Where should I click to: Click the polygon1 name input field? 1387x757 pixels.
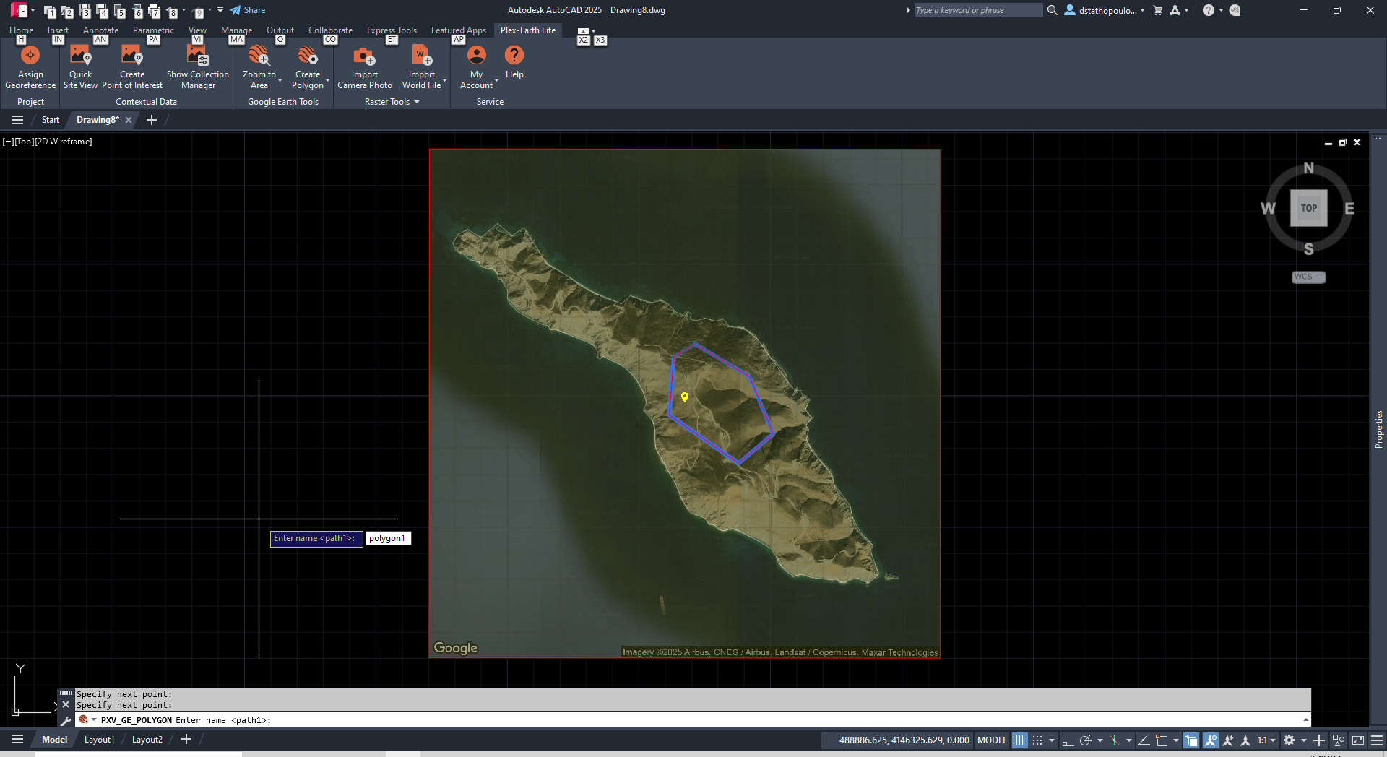tap(388, 538)
